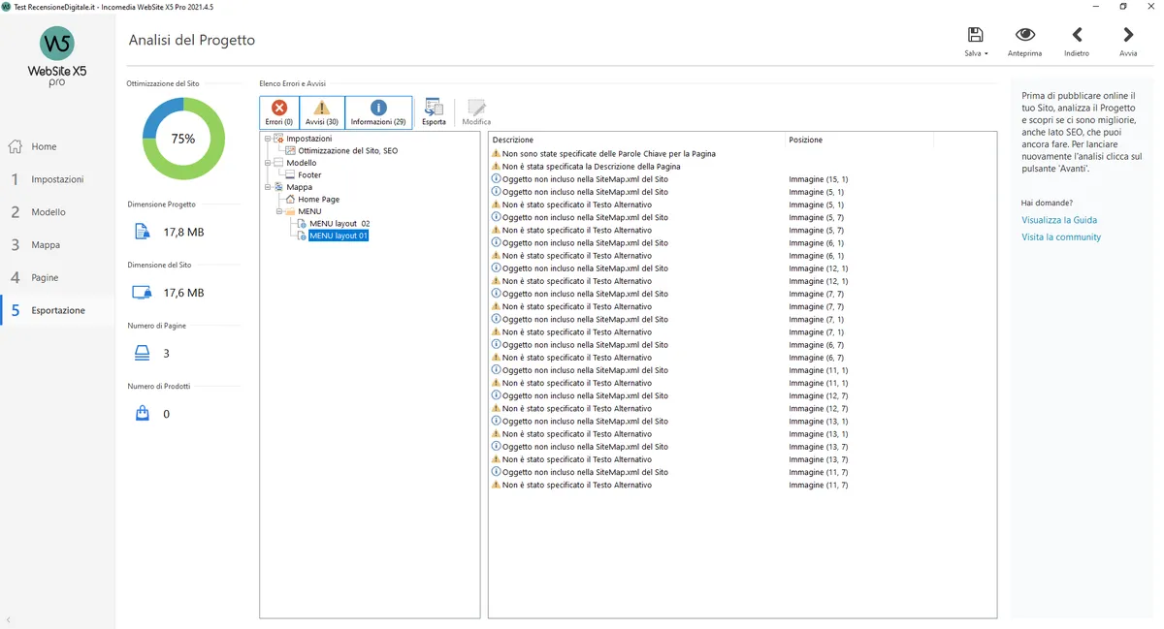Collapse the Modello node in the tree
Image resolution: width=1164 pixels, height=629 pixels.
coord(268,163)
